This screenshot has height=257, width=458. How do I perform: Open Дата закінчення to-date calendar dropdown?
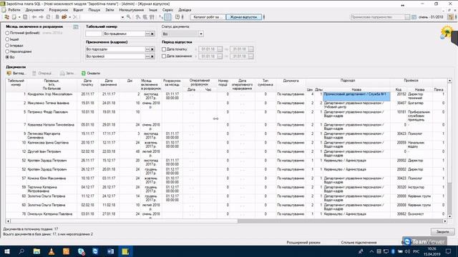coord(251,56)
